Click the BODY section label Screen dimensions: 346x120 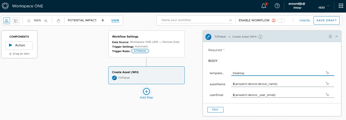coord(213,61)
